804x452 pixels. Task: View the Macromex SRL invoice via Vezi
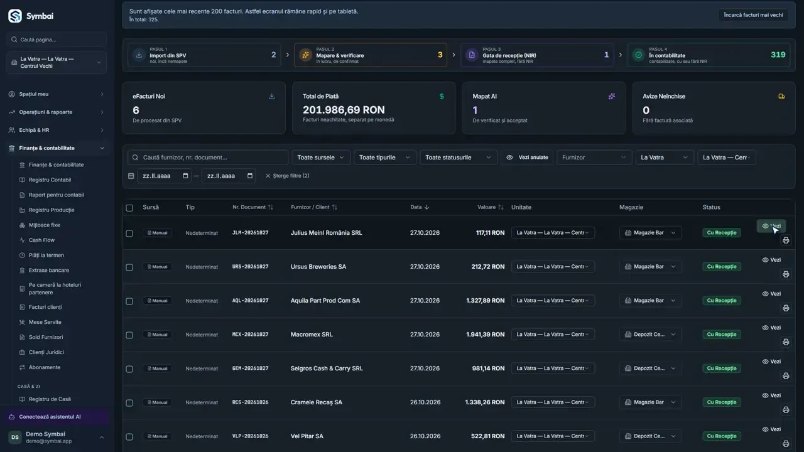click(x=771, y=328)
